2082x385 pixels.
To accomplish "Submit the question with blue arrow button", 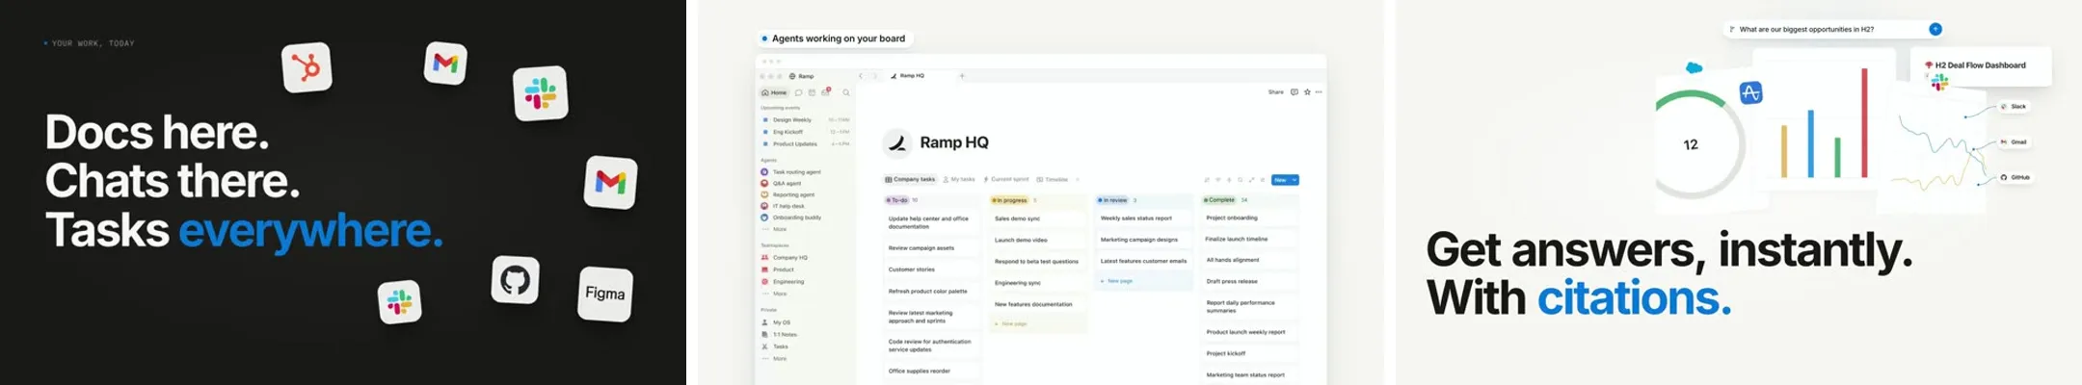I will pos(1935,29).
